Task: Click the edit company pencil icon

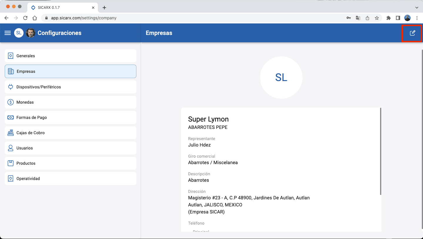Action: [x=412, y=33]
